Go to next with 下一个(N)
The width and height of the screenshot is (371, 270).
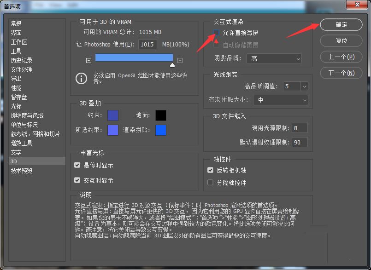[341, 73]
